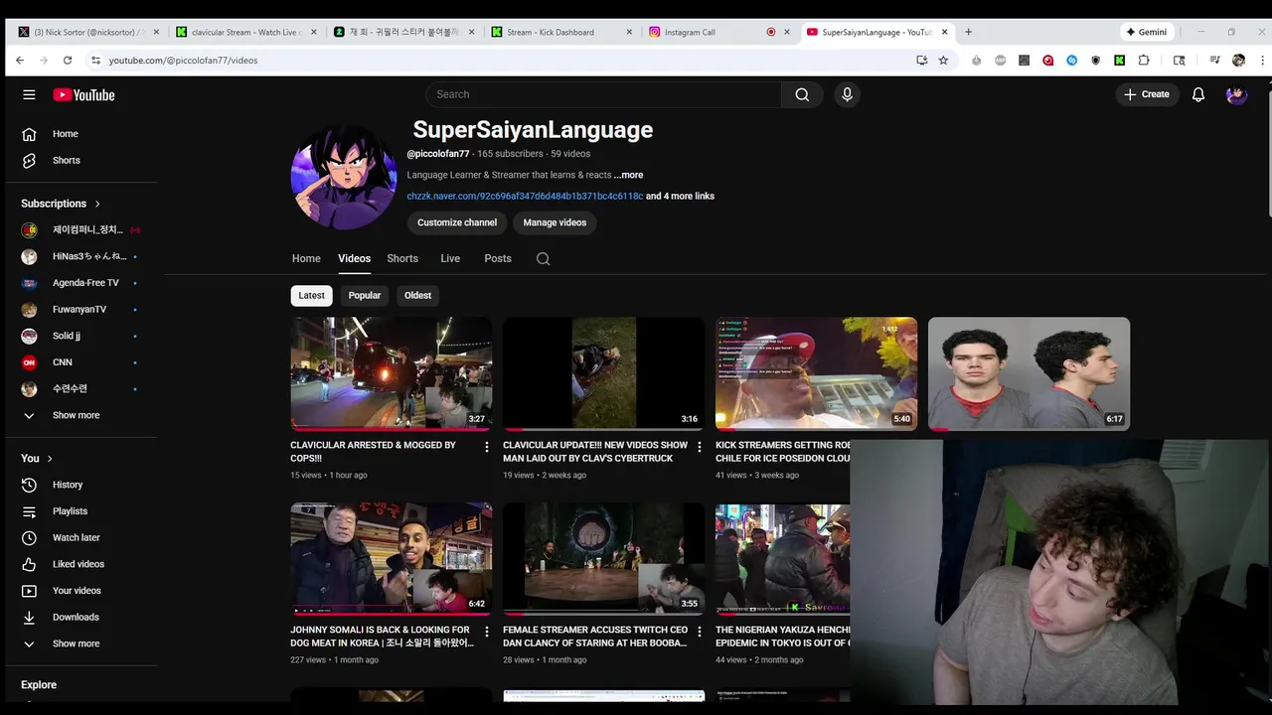Search within channel using magnifier icon
Screen dimensions: 1272x715
543,258
